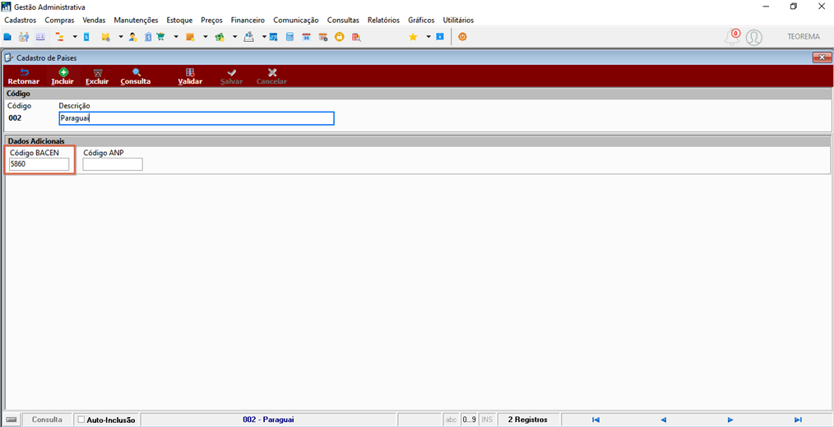Click the yellow folder with gear icon

[x=105, y=37]
